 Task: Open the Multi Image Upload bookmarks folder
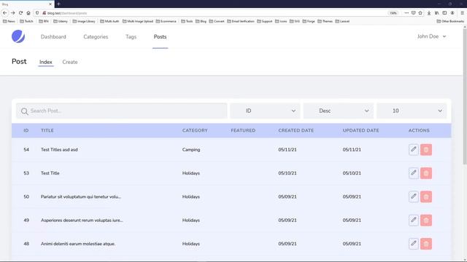click(x=138, y=21)
